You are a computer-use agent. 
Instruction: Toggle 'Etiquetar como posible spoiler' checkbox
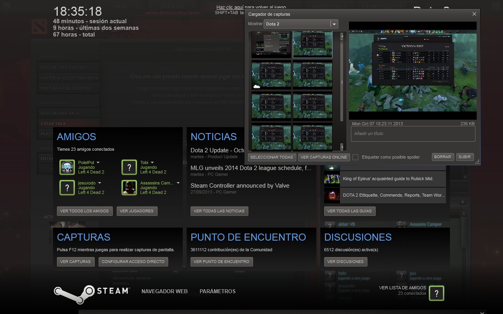click(356, 157)
